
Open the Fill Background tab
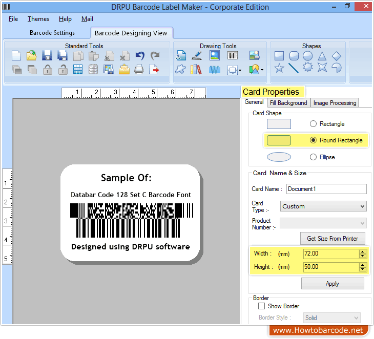[288, 103]
